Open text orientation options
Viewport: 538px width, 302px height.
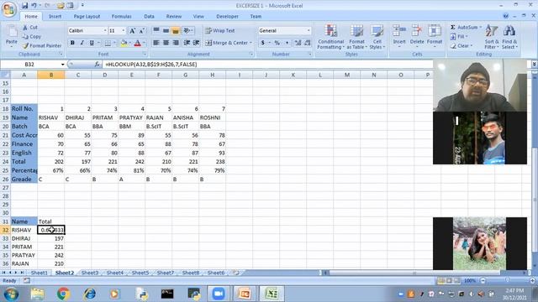187,31
